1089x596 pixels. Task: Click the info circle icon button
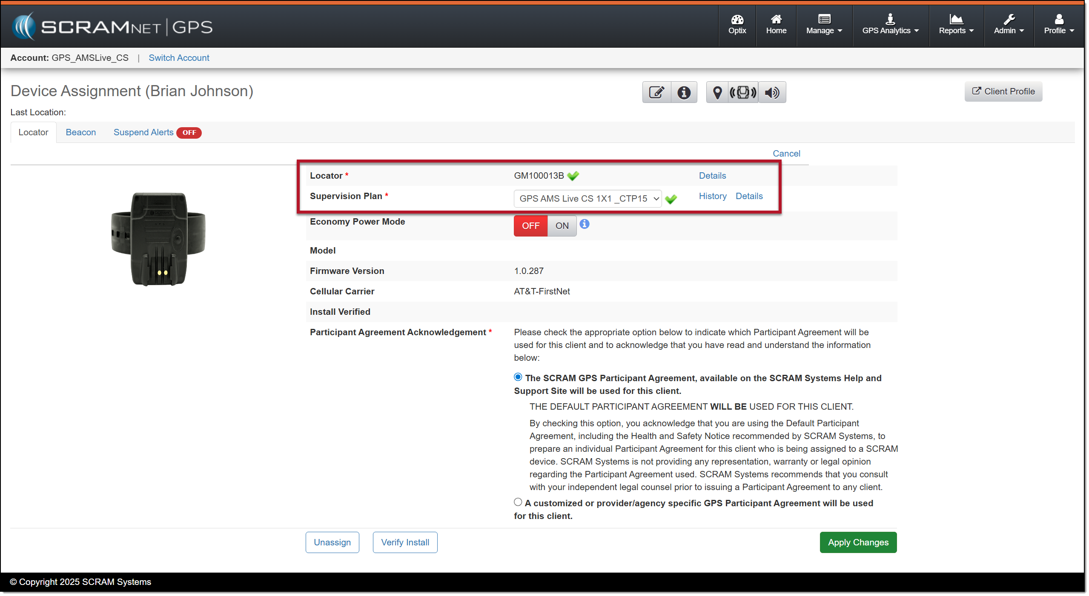[x=684, y=92]
